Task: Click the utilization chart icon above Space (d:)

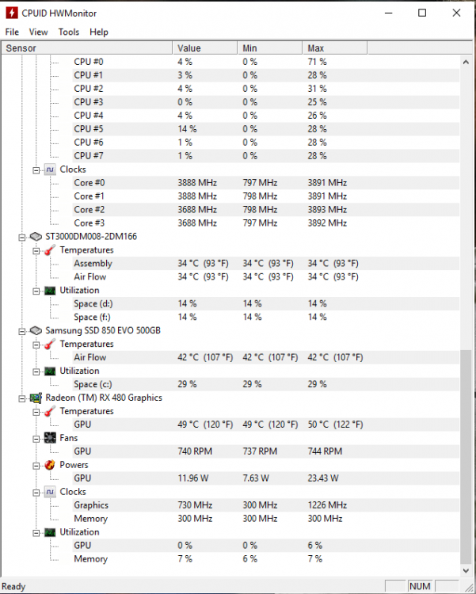Action: [50, 291]
